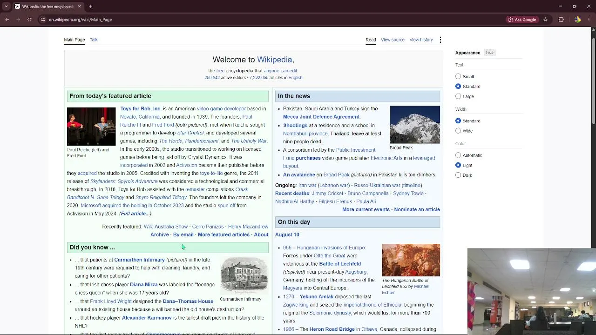The image size is (596, 335).
Task: View site information icon in address bar
Action: (43, 20)
